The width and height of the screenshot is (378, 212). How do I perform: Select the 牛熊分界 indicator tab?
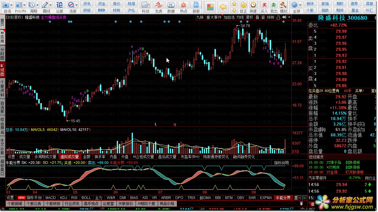tap(283, 198)
